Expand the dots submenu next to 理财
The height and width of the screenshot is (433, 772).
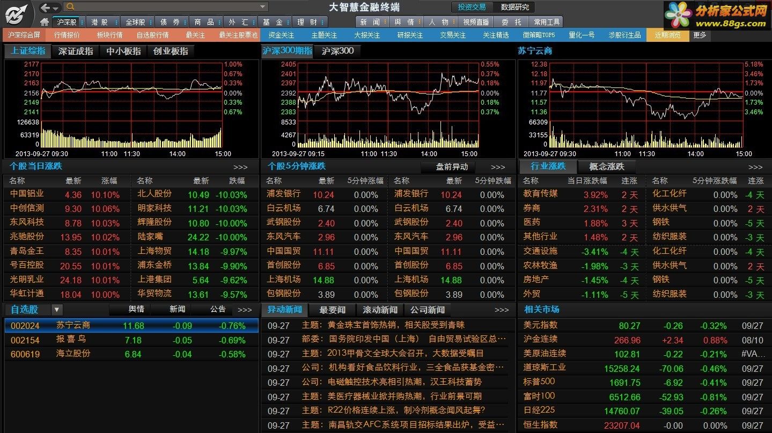pos(322,22)
